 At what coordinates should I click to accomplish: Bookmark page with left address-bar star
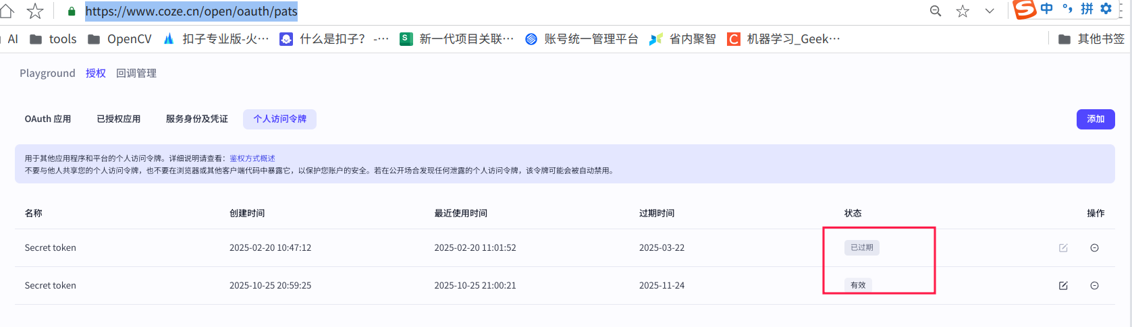pyautogui.click(x=34, y=11)
